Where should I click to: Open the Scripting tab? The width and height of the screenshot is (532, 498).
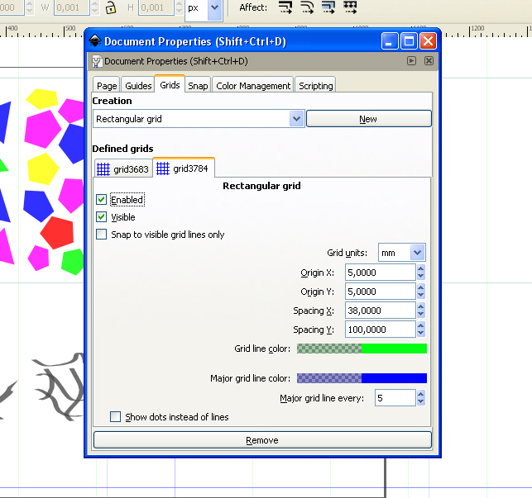point(315,86)
